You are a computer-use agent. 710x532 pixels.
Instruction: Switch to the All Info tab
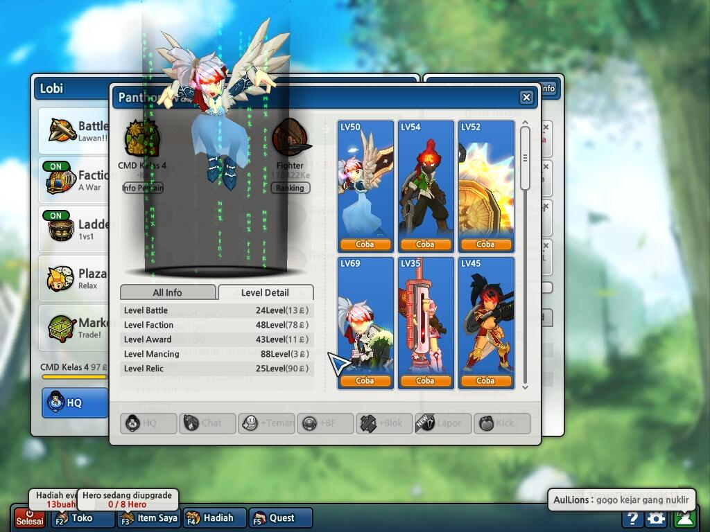[x=168, y=293]
